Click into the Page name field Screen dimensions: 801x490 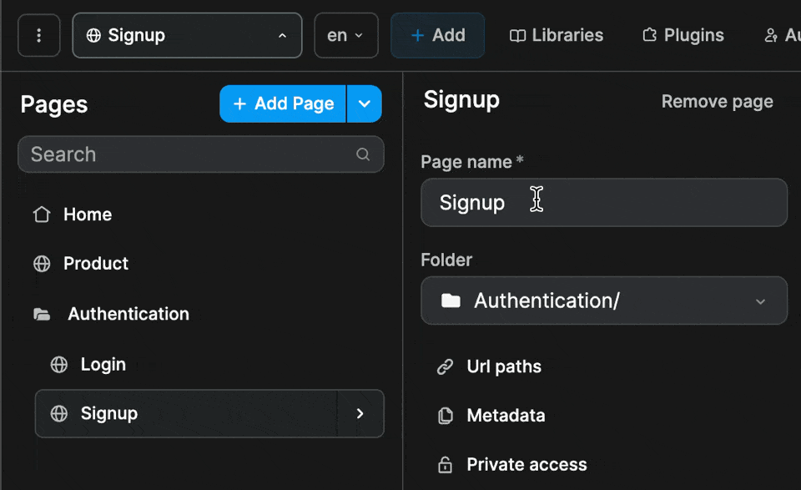click(604, 202)
